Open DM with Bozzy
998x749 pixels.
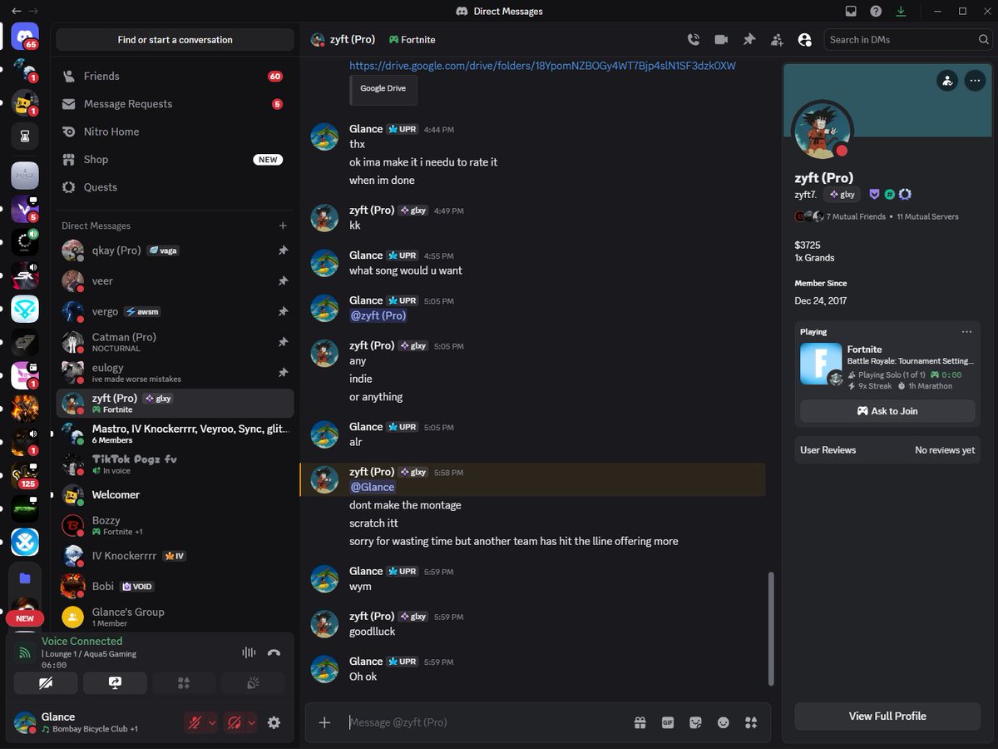pyautogui.click(x=175, y=525)
